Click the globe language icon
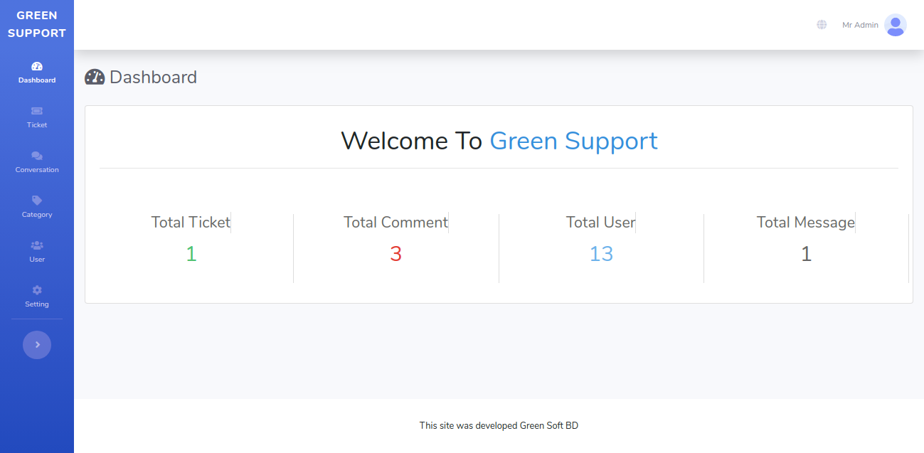The height and width of the screenshot is (453, 924). point(822,25)
